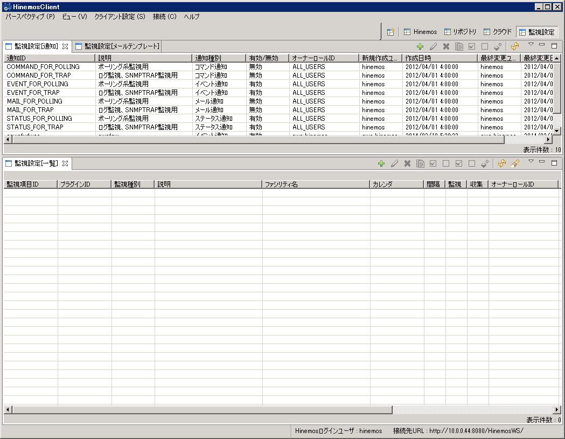Sort by 監視項目ID column header
This screenshot has height=439, width=565.
pyautogui.click(x=31, y=184)
